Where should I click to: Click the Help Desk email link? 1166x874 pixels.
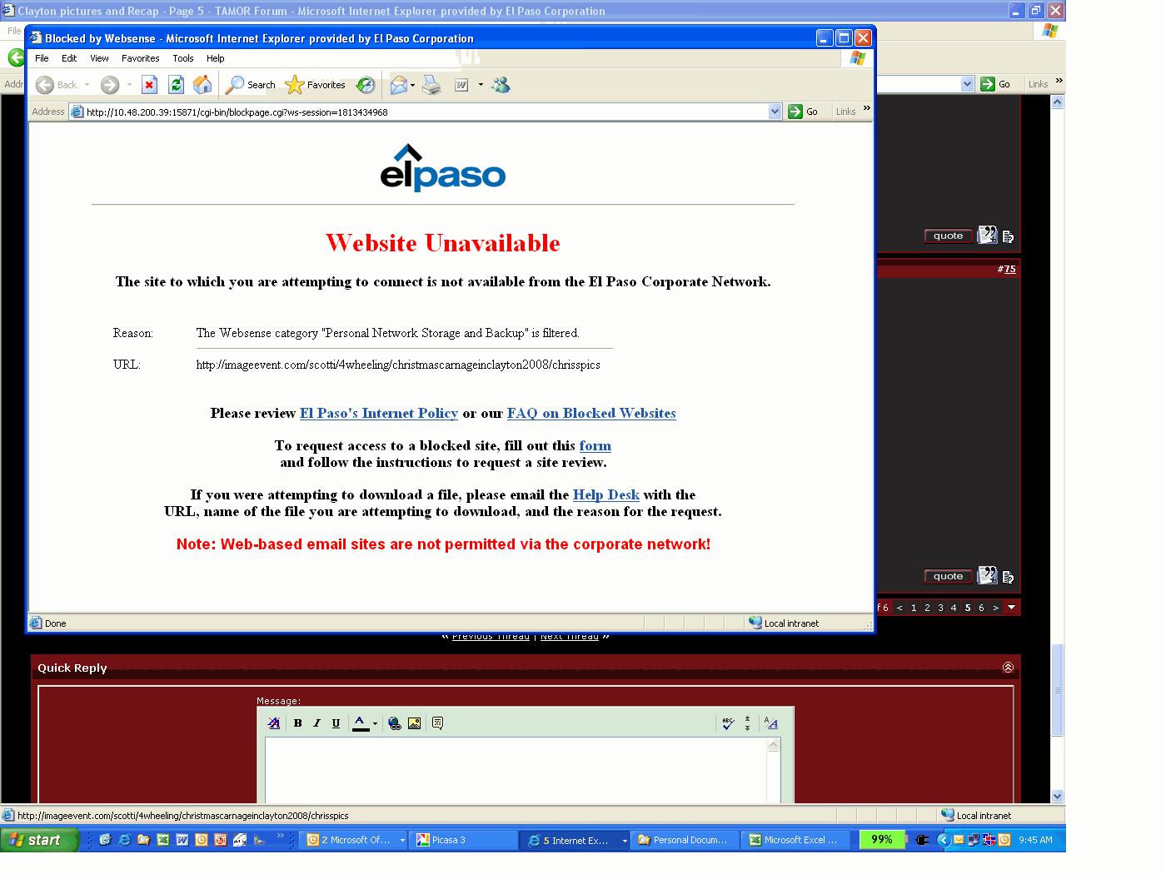[x=606, y=495]
